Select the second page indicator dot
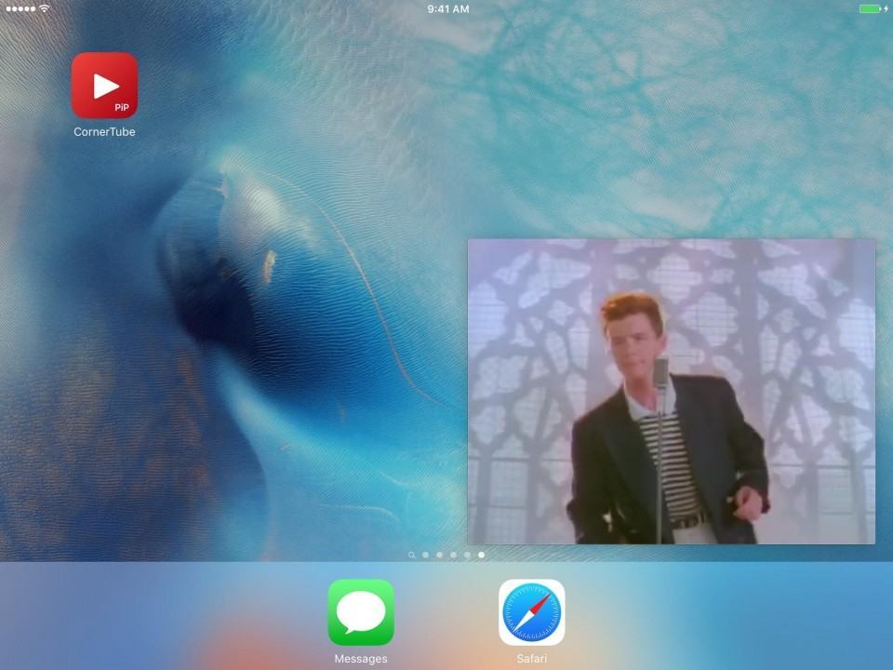This screenshot has width=893, height=670. point(439,556)
